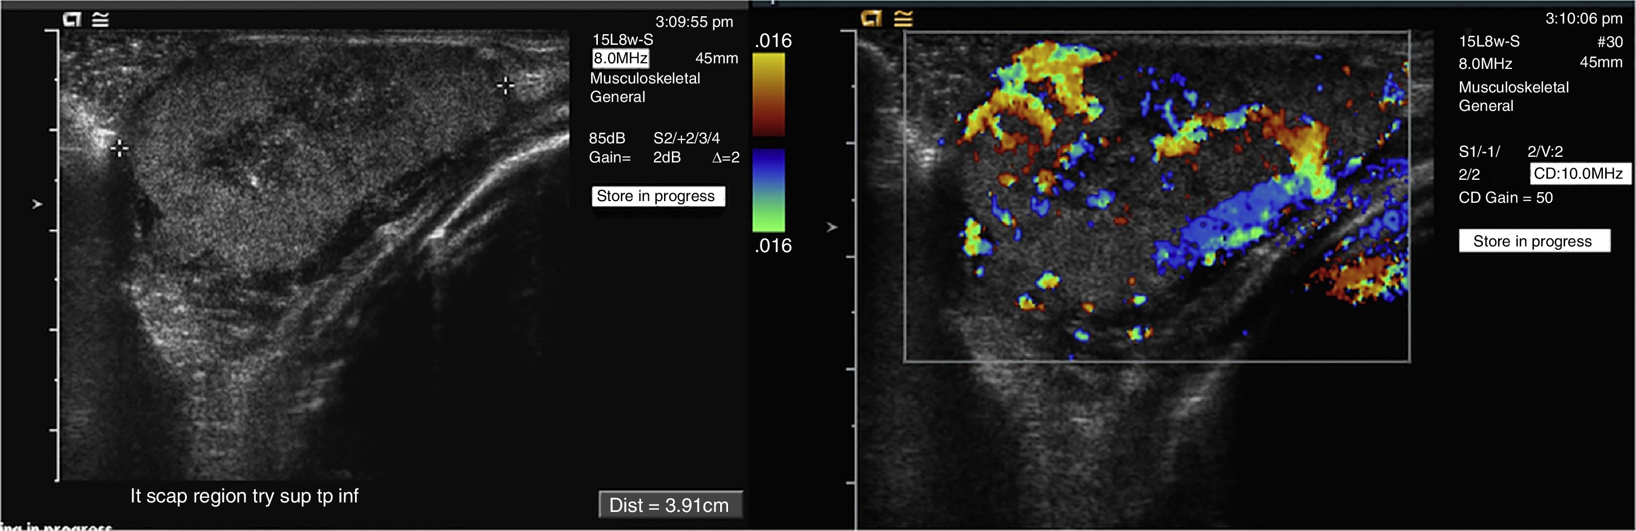1636x531 pixels.
Task: Click the Dist = 3.91cm measurement box
Action: click(x=670, y=505)
